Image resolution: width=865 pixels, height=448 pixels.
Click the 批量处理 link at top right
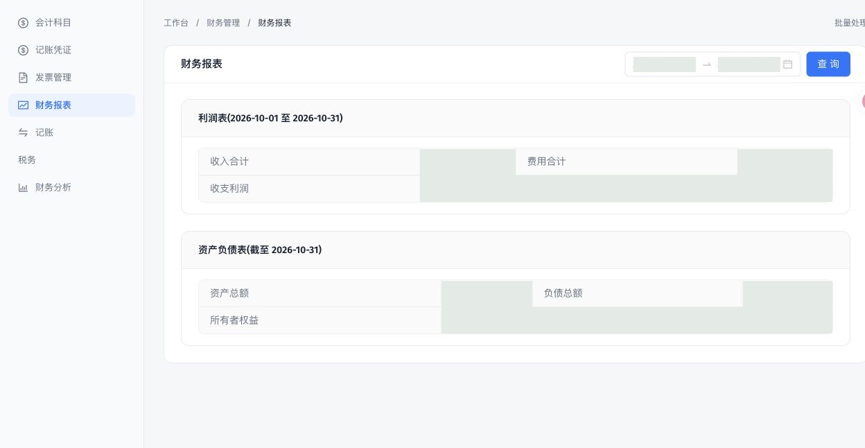(850, 23)
